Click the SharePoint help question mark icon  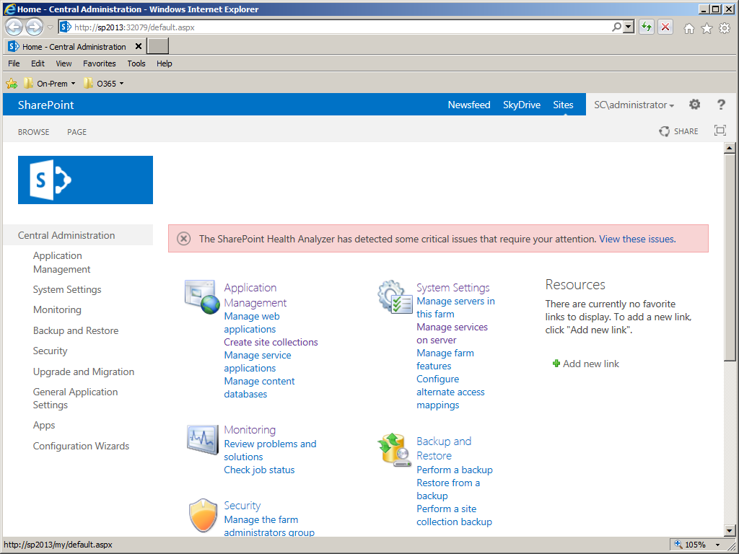721,105
